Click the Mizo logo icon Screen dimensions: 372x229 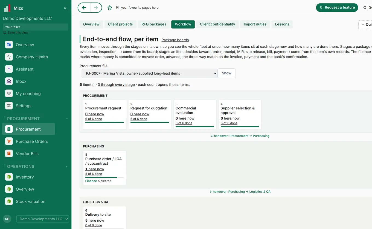tap(7, 8)
